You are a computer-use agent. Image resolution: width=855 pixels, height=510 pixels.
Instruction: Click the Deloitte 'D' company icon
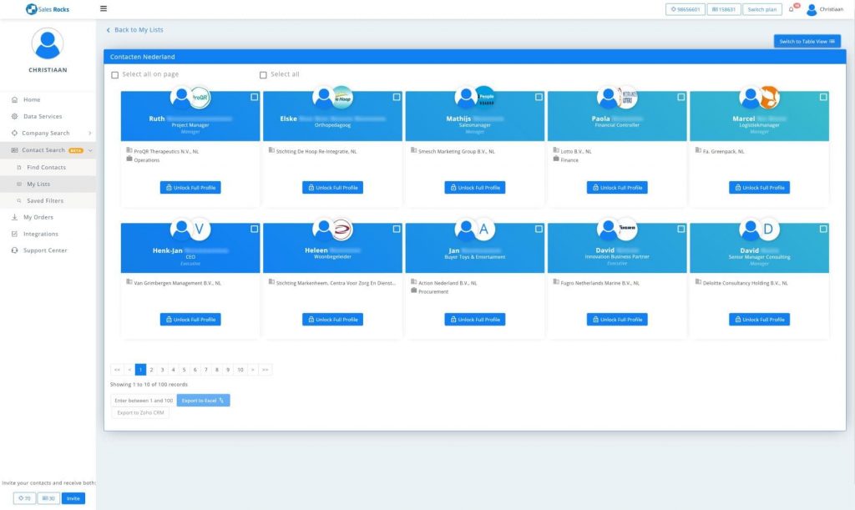coord(768,230)
